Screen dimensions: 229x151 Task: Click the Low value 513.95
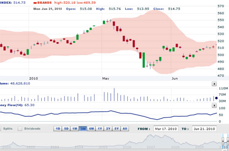pyautogui.click(x=143, y=9)
